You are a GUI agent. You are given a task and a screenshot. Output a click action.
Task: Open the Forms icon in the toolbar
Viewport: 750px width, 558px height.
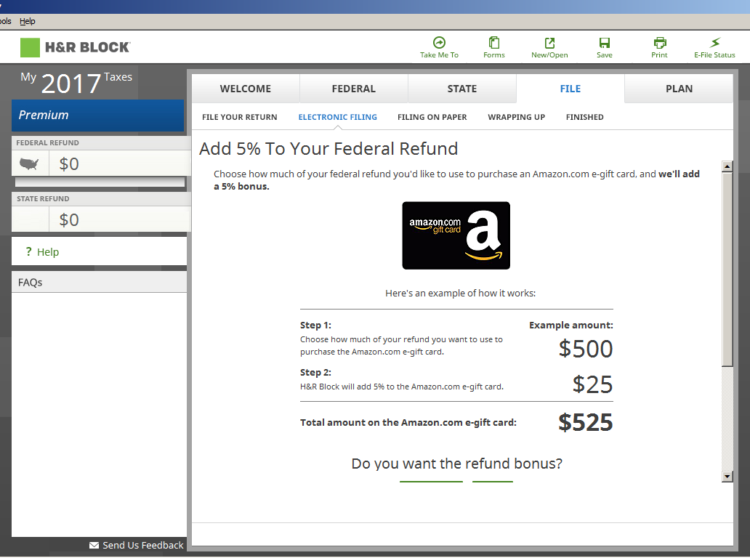(494, 46)
